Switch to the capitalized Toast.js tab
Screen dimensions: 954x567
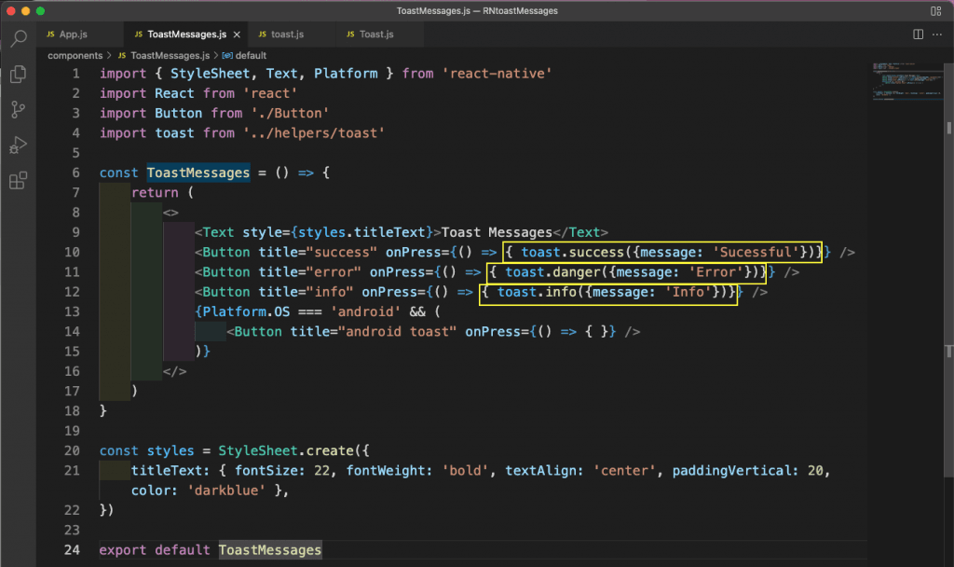pos(376,35)
